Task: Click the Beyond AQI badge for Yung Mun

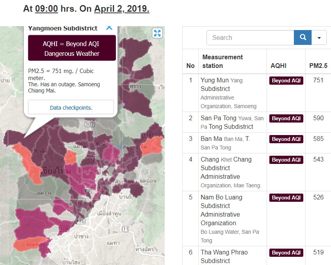Action: (286, 81)
